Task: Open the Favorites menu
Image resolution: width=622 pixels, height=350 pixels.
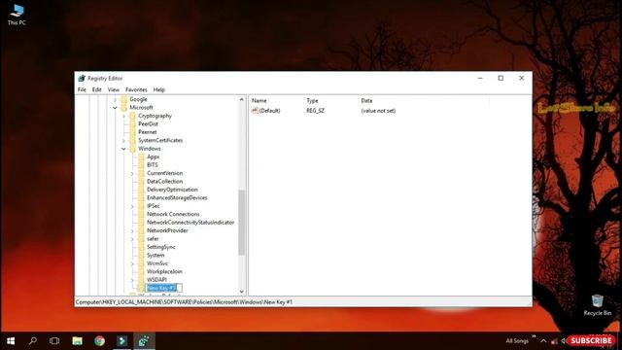Action: tap(136, 89)
